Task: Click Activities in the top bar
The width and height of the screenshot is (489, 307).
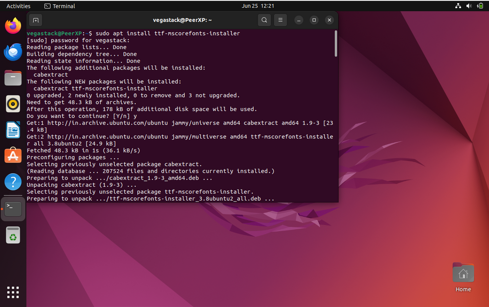Action: (18, 6)
